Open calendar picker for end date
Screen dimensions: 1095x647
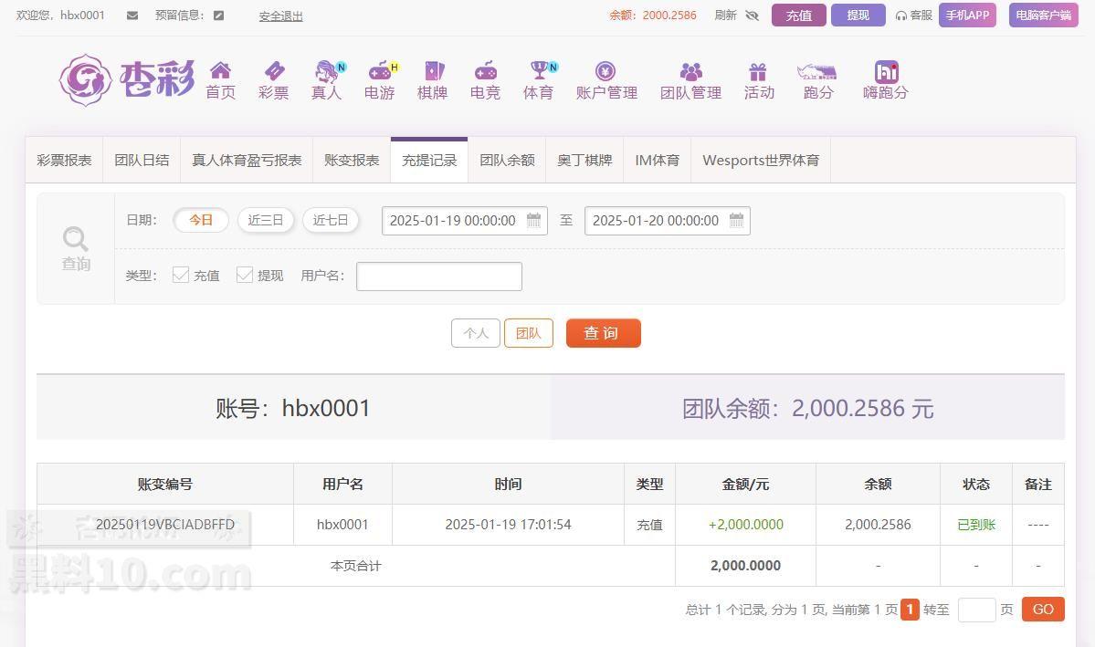tap(736, 220)
